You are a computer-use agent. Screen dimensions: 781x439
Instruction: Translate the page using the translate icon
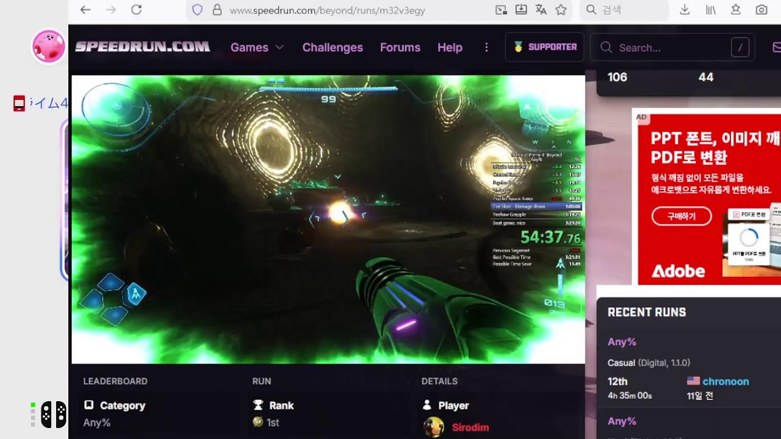point(541,10)
